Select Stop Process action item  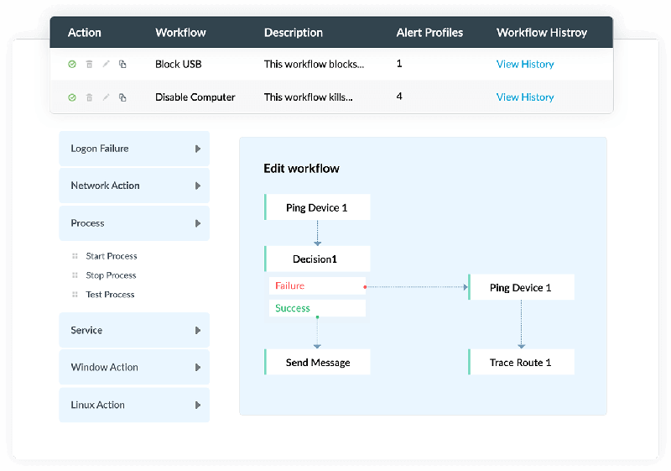click(111, 275)
